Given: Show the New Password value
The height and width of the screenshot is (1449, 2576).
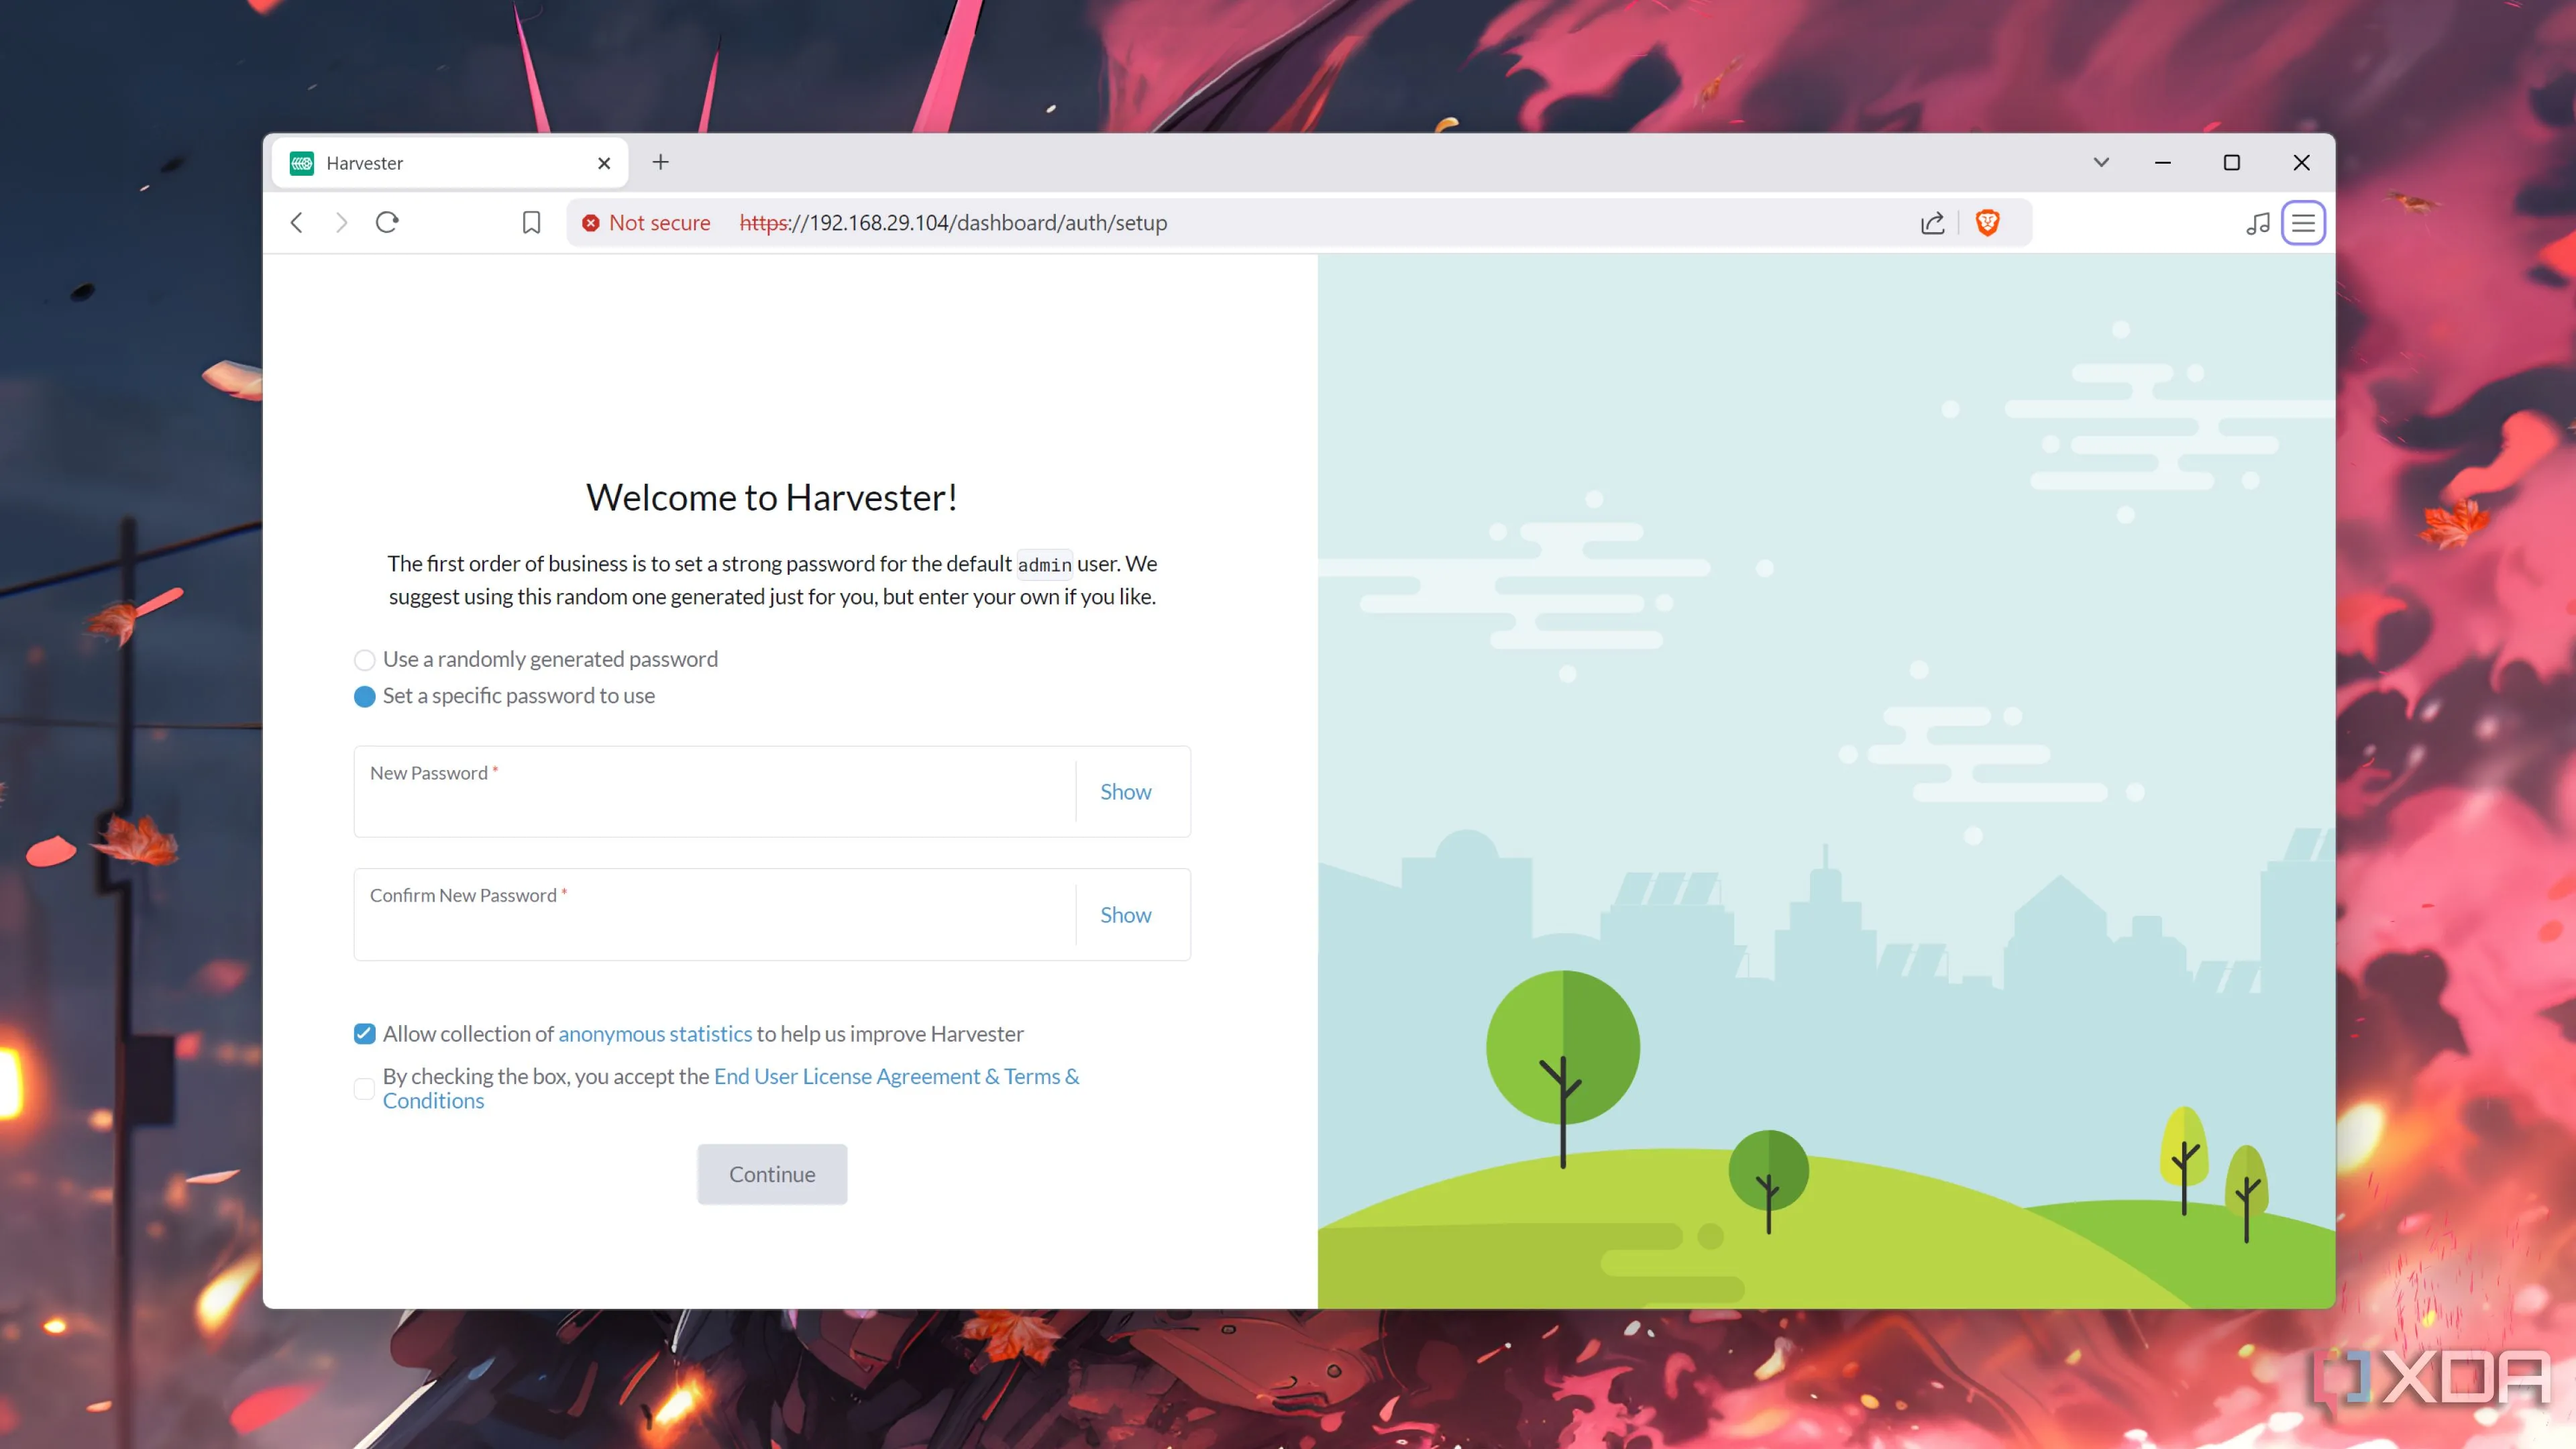Looking at the screenshot, I should [x=1125, y=792].
